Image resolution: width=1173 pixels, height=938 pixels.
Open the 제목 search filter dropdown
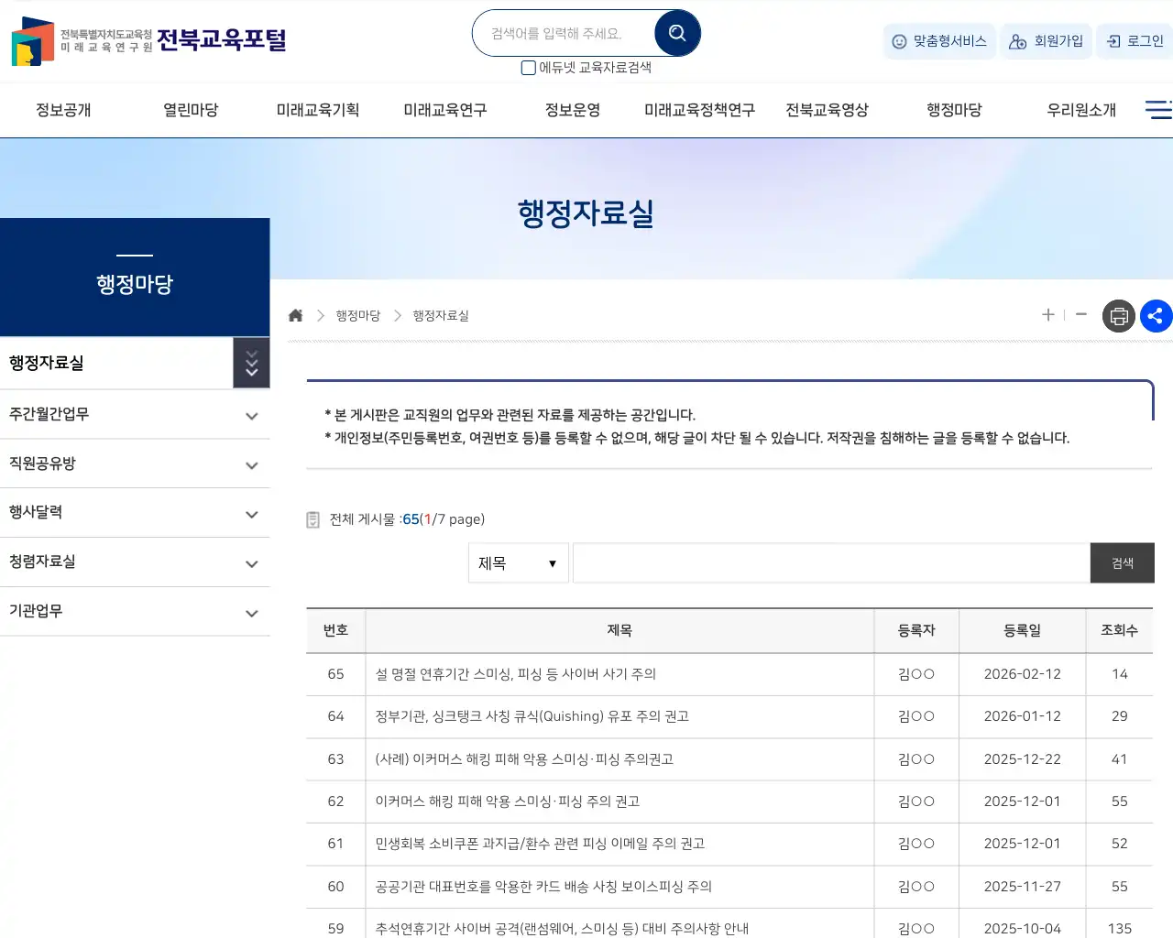517,562
